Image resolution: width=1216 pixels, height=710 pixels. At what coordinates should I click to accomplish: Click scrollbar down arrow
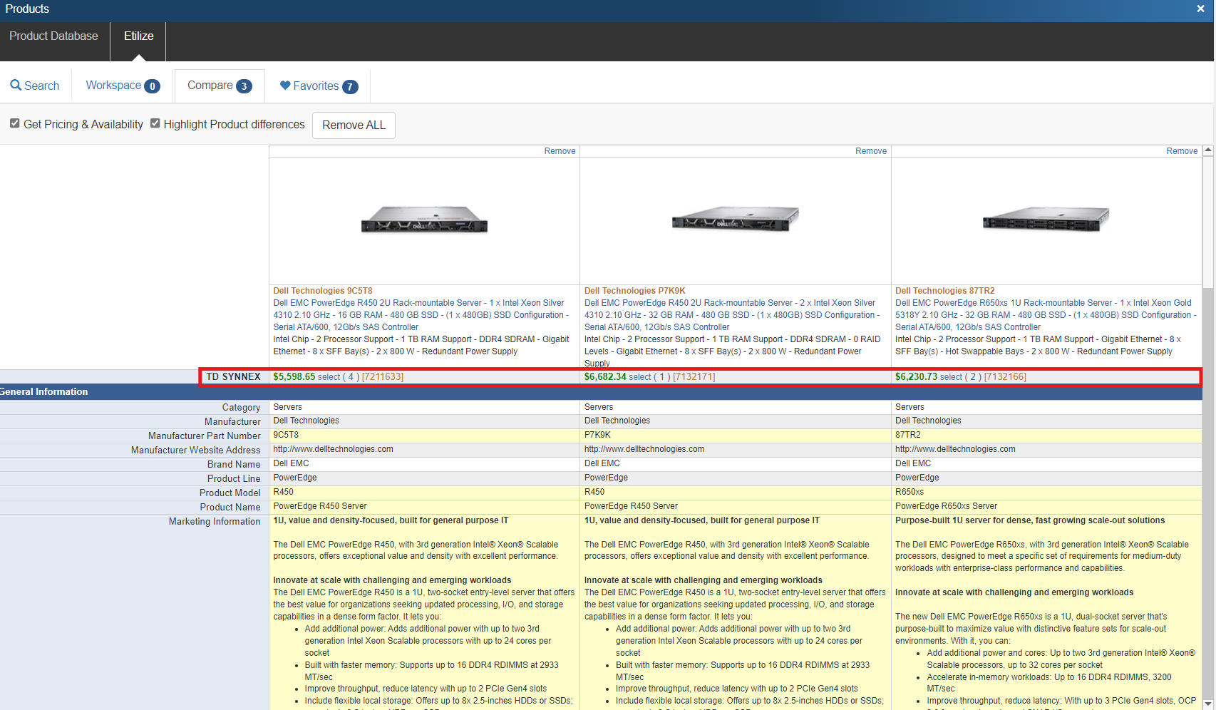tap(1207, 704)
